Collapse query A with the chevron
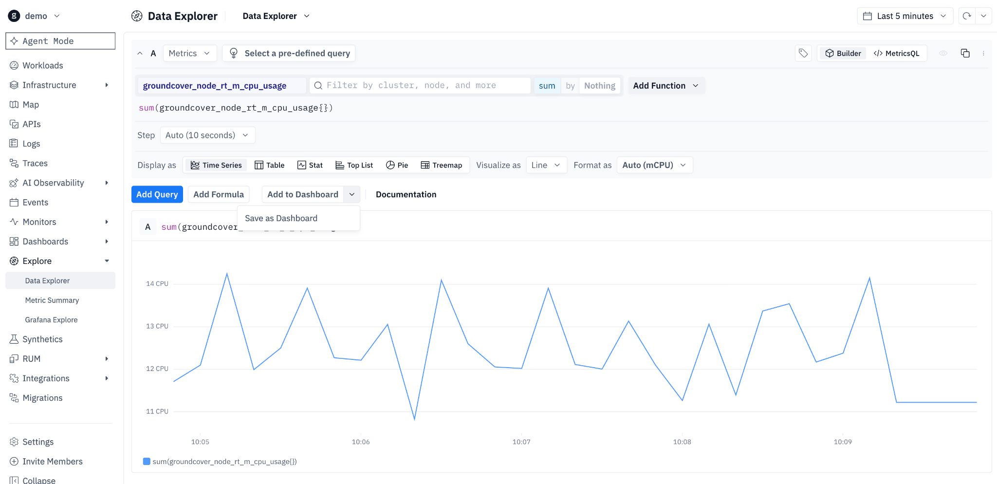The height and width of the screenshot is (484, 997). pos(140,54)
